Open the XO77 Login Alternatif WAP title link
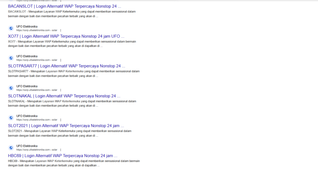The width and height of the screenshot is (318, 171). (x=66, y=36)
